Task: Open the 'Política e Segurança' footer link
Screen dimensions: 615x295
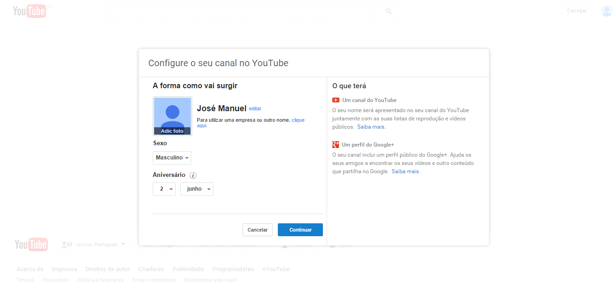Action: (x=101, y=280)
